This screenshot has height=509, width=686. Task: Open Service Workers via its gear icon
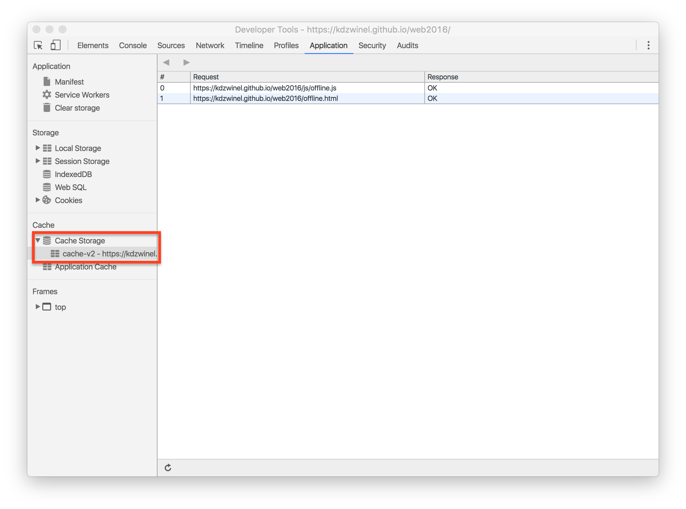pos(47,95)
